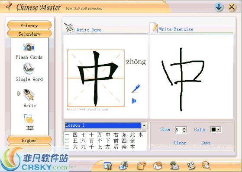
Task: Click the black color swatch
Action: 213,130
